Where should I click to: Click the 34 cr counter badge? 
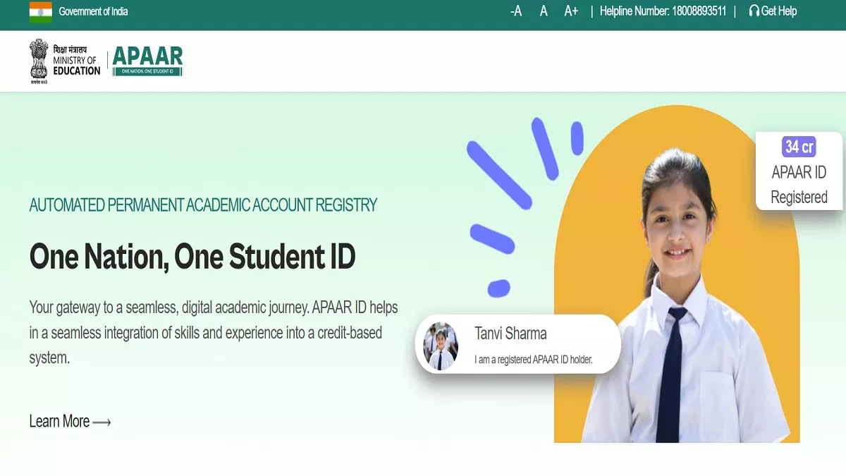point(799,147)
